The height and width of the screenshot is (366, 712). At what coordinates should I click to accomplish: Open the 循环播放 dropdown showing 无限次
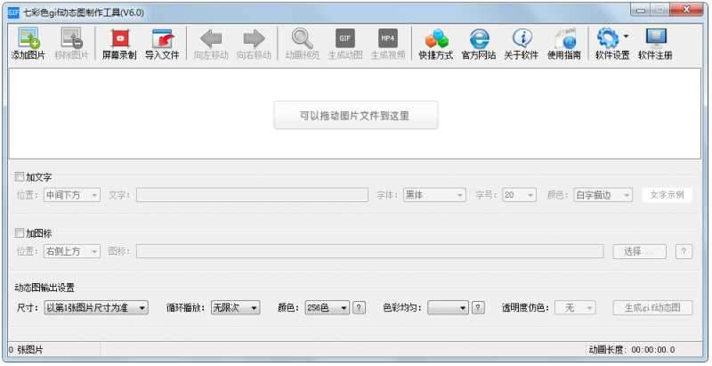coord(235,308)
